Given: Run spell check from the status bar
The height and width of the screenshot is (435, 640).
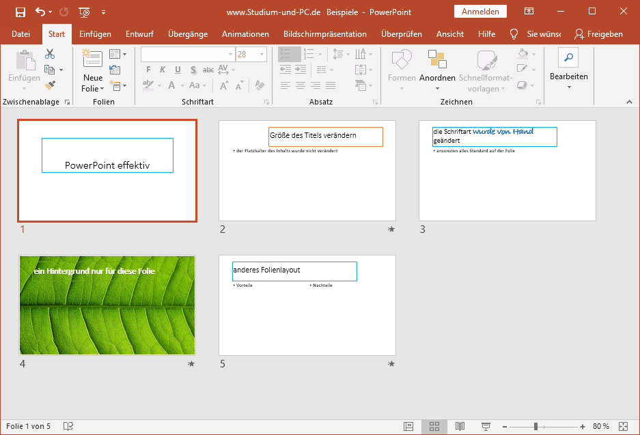Looking at the screenshot, I should click(x=68, y=426).
